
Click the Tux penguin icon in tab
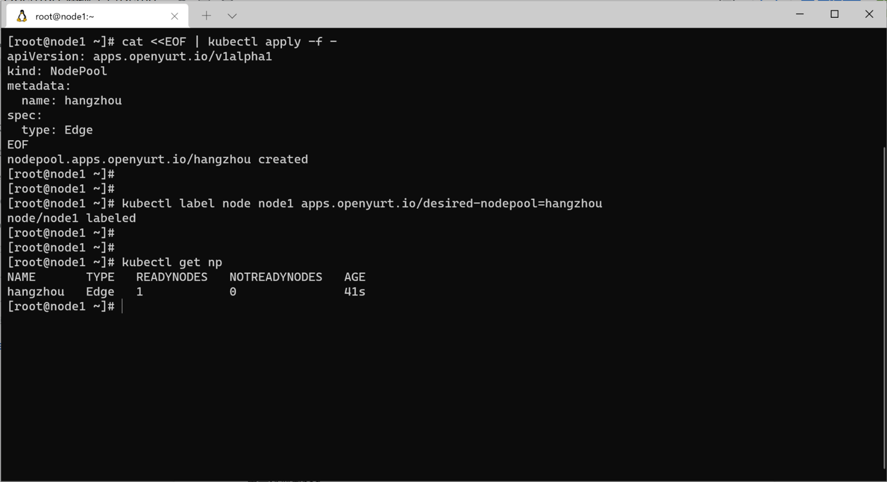click(x=22, y=16)
